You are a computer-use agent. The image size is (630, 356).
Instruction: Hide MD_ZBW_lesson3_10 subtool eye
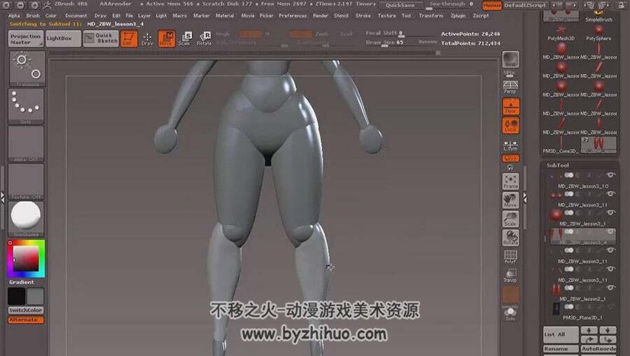point(610,175)
